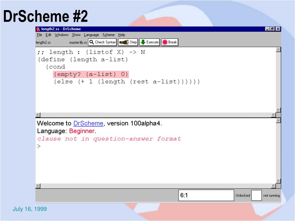Open the Language menu
295x221 pixels.
pos(91,35)
